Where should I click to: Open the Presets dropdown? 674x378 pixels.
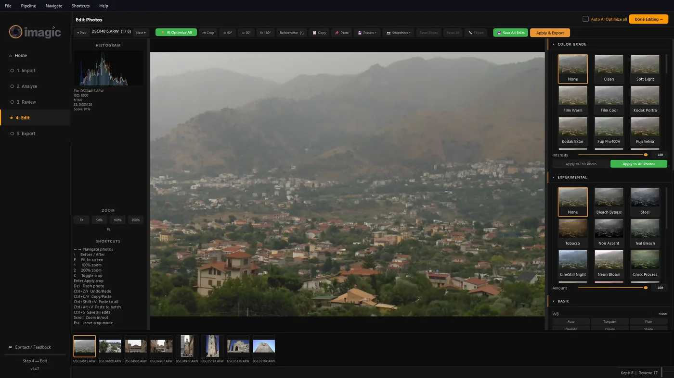[x=367, y=33]
